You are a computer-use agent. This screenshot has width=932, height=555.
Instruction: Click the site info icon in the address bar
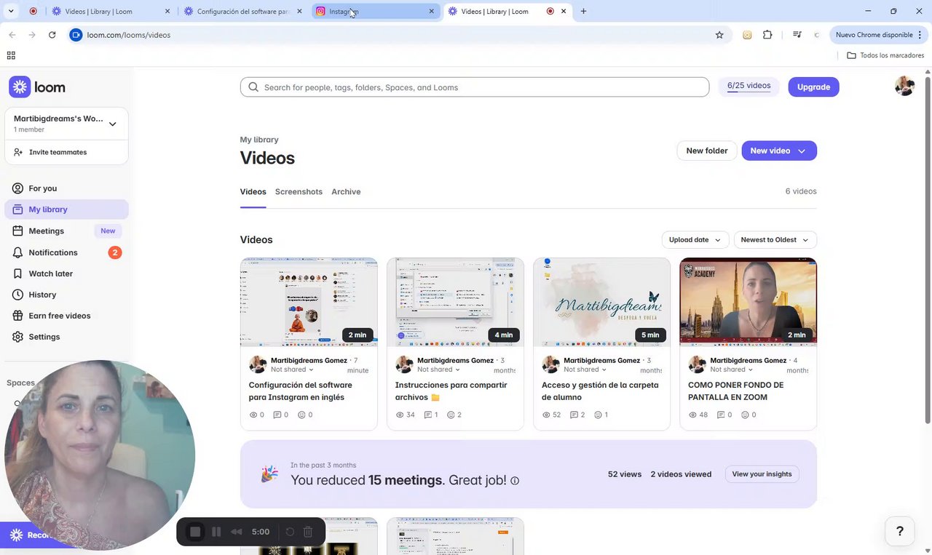(x=75, y=35)
